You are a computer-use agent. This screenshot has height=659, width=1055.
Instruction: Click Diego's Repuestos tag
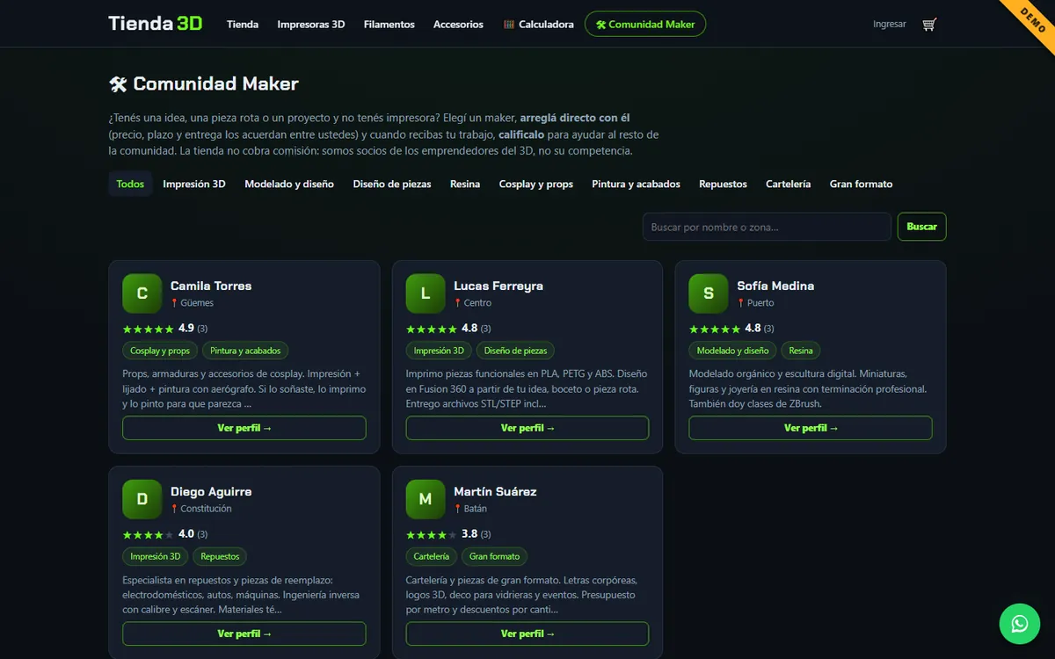[220, 556]
